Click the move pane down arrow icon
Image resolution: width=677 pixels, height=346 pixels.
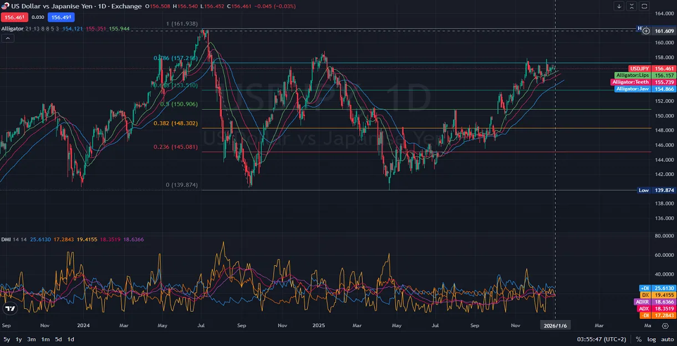[x=619, y=6]
